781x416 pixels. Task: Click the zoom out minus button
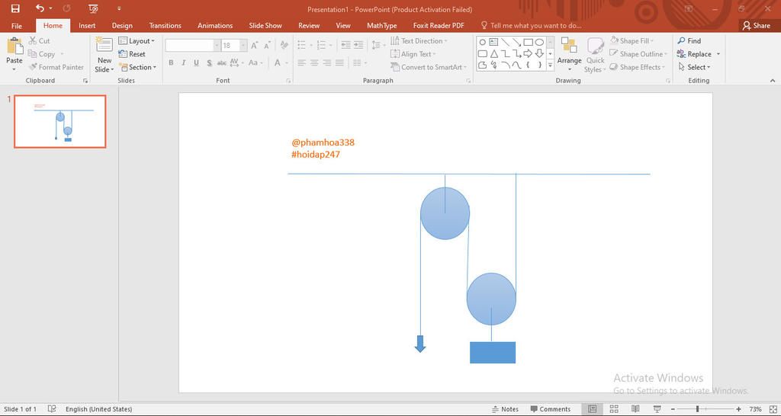[671, 409]
